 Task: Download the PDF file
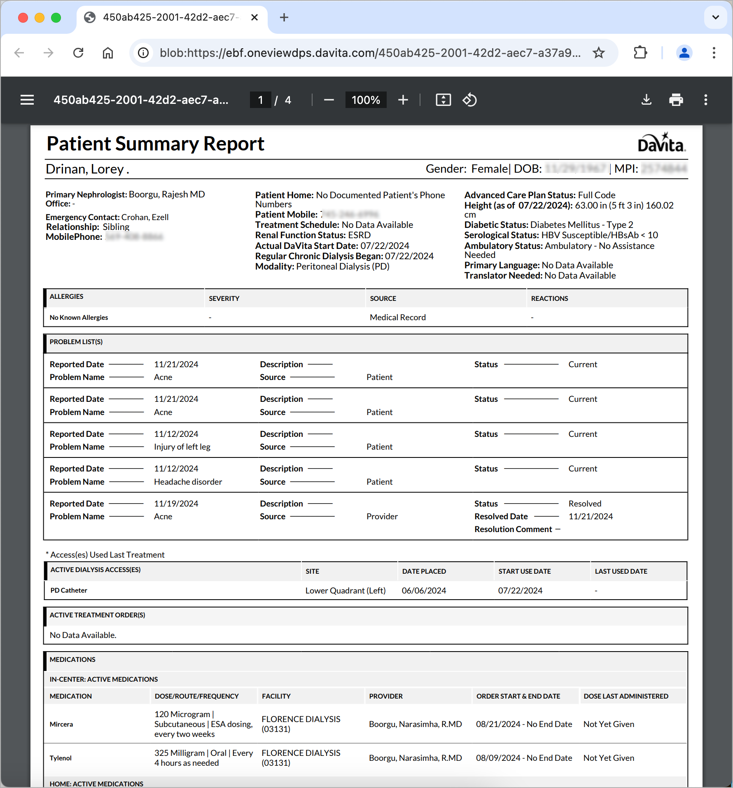pos(647,100)
